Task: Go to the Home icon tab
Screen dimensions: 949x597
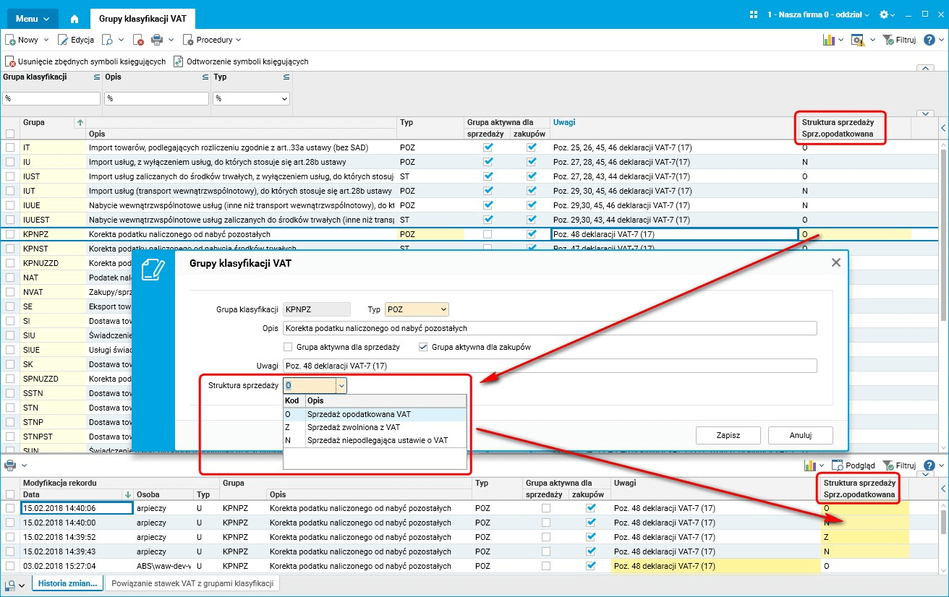Action: pyautogui.click(x=74, y=18)
